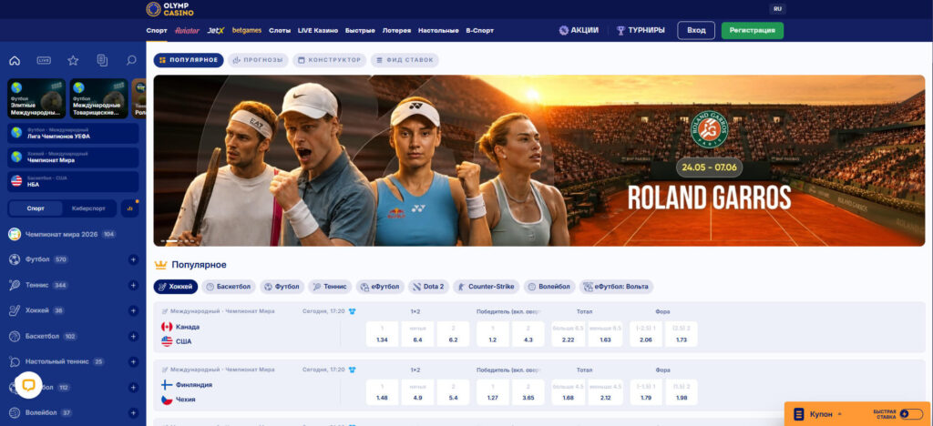Expand the Купон panel arrow

(839, 414)
